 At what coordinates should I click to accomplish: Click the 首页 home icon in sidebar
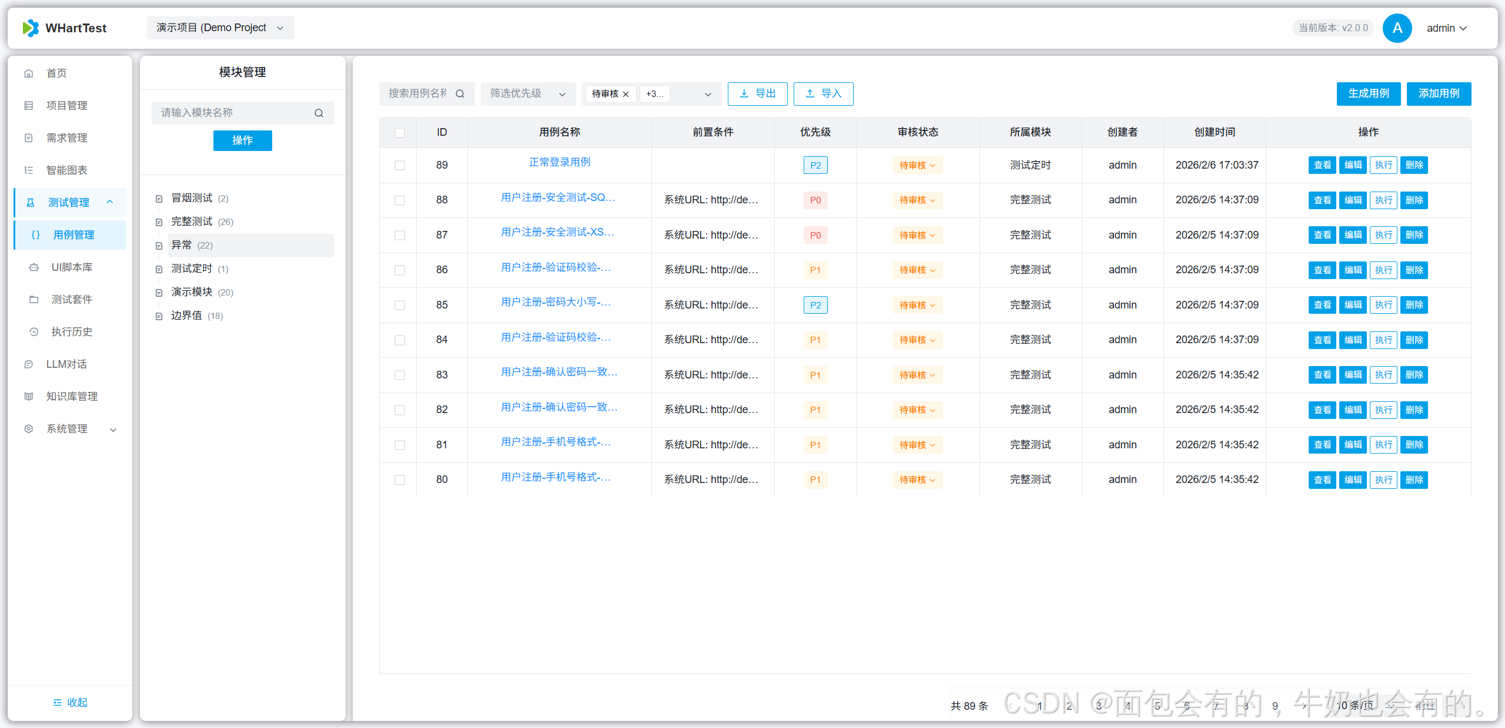[x=28, y=73]
